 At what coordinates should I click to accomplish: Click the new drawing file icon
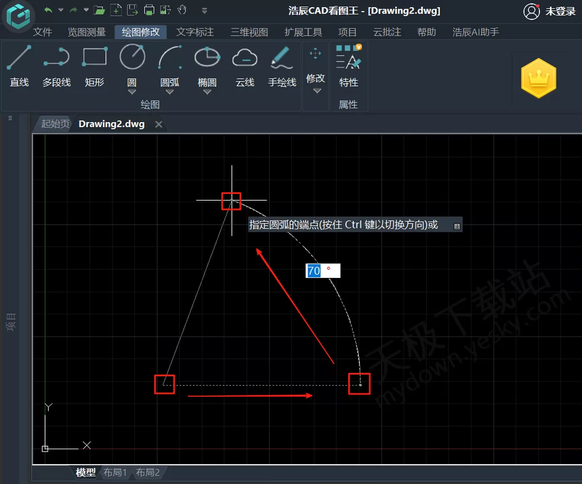coord(116,10)
